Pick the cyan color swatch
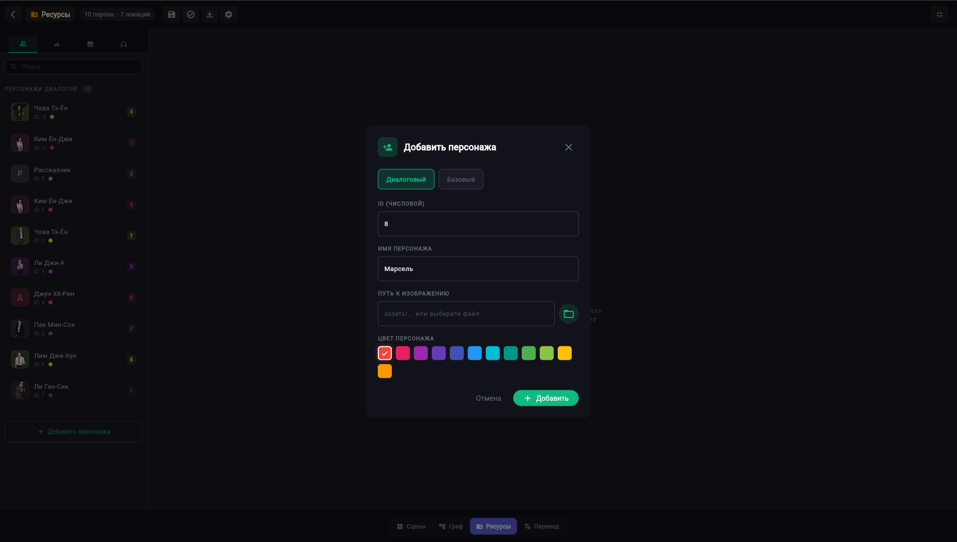The width and height of the screenshot is (957, 542). coord(493,353)
